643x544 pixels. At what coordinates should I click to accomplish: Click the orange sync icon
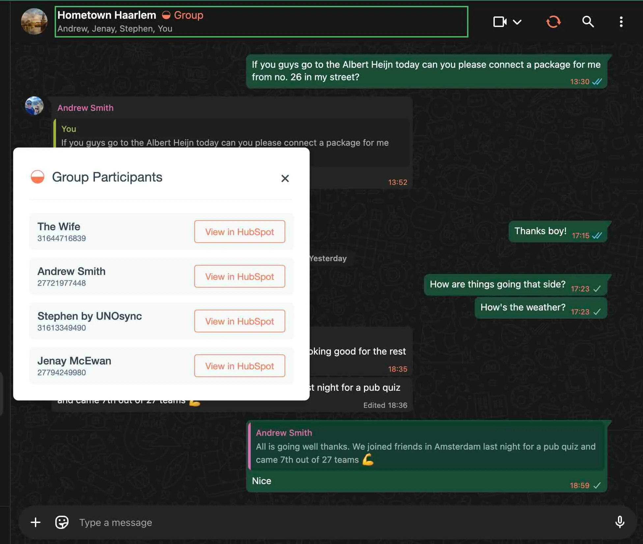[x=553, y=22]
